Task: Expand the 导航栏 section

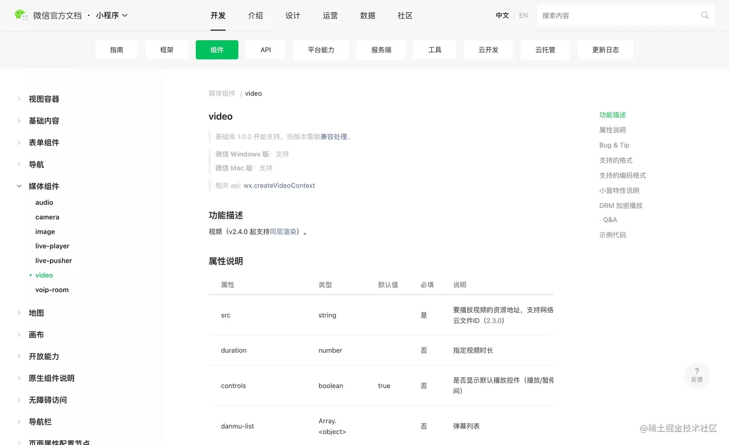Action: click(40, 421)
